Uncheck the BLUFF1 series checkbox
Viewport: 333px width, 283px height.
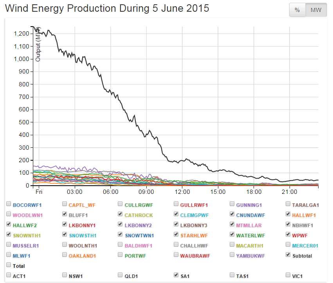pyautogui.click(x=65, y=214)
